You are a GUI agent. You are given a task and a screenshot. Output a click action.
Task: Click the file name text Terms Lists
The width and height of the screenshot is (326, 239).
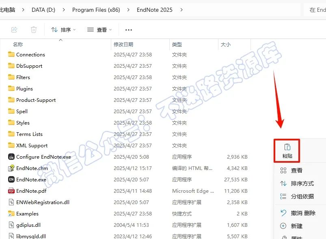[29, 134]
